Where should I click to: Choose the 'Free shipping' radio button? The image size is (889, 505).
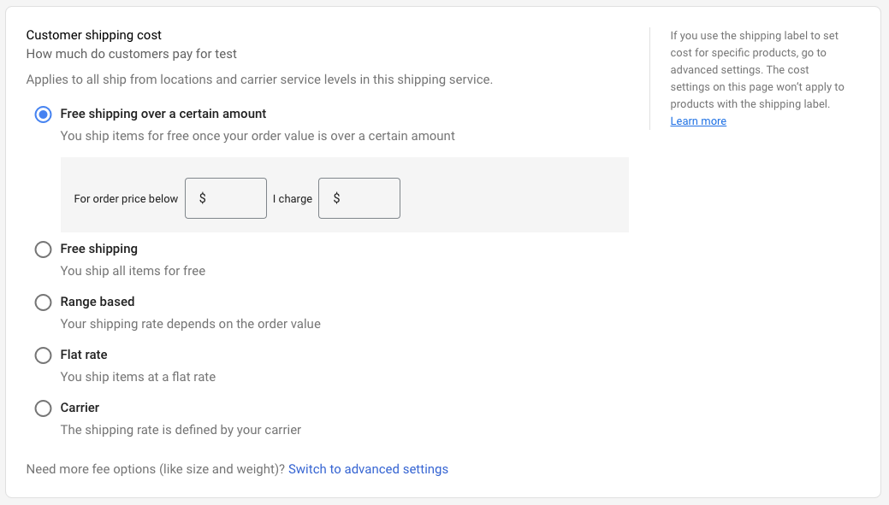[x=43, y=250]
